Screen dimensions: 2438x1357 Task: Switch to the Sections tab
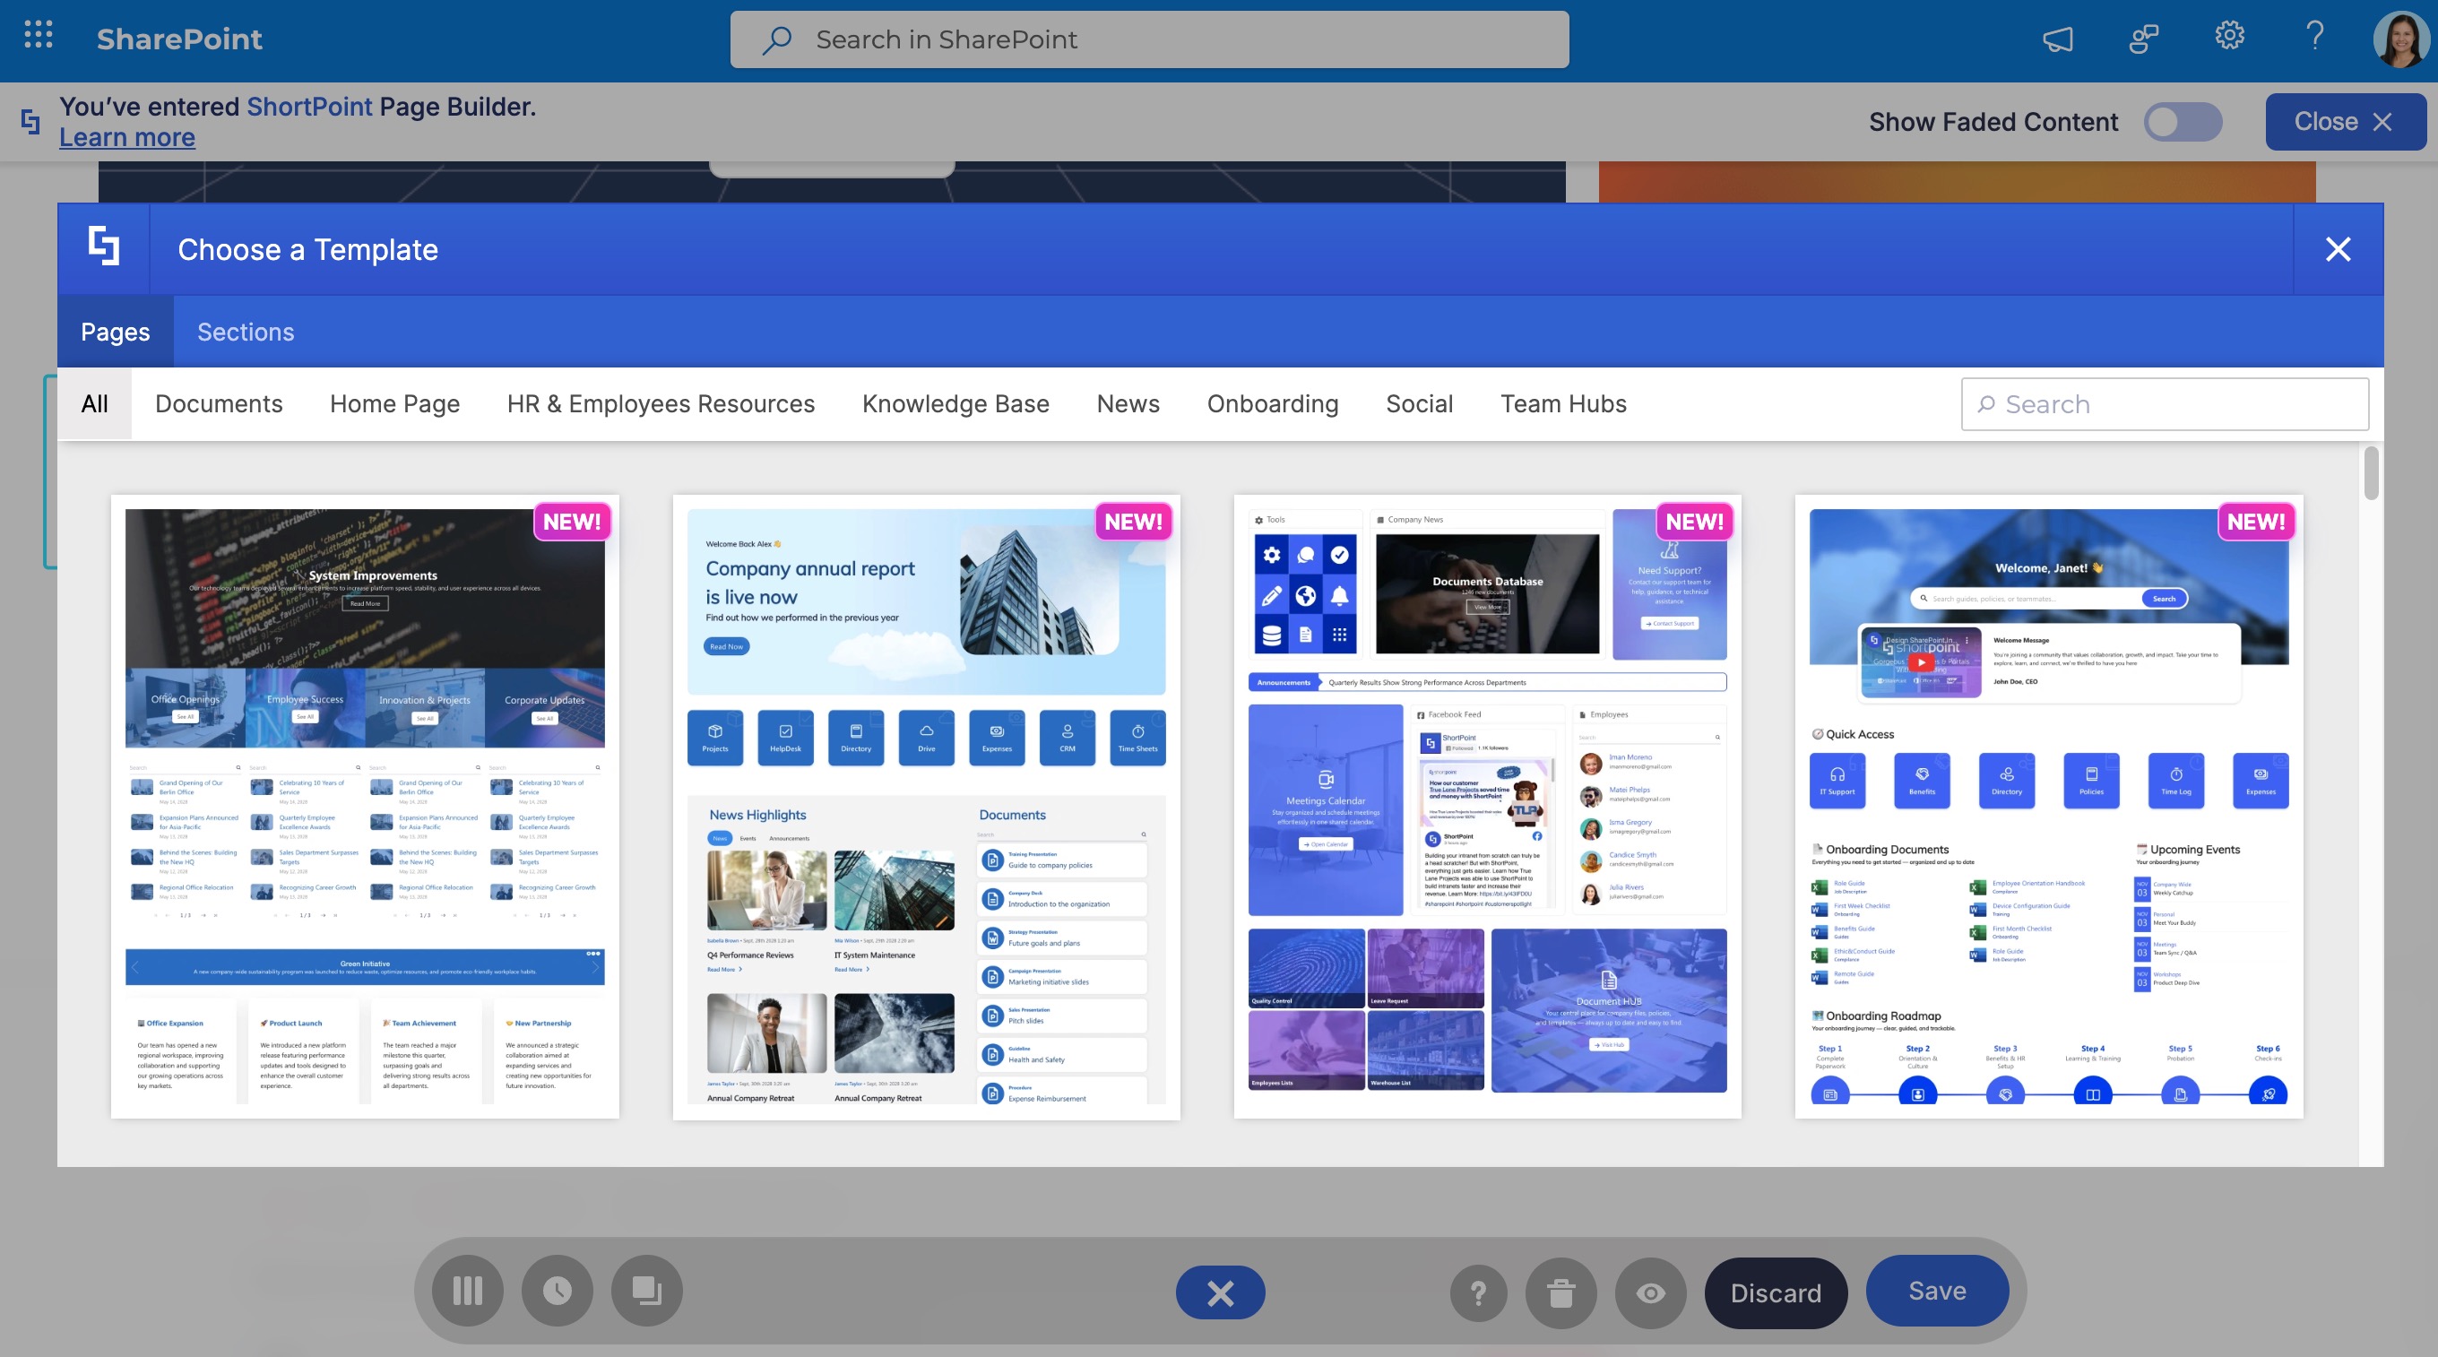[x=245, y=332]
